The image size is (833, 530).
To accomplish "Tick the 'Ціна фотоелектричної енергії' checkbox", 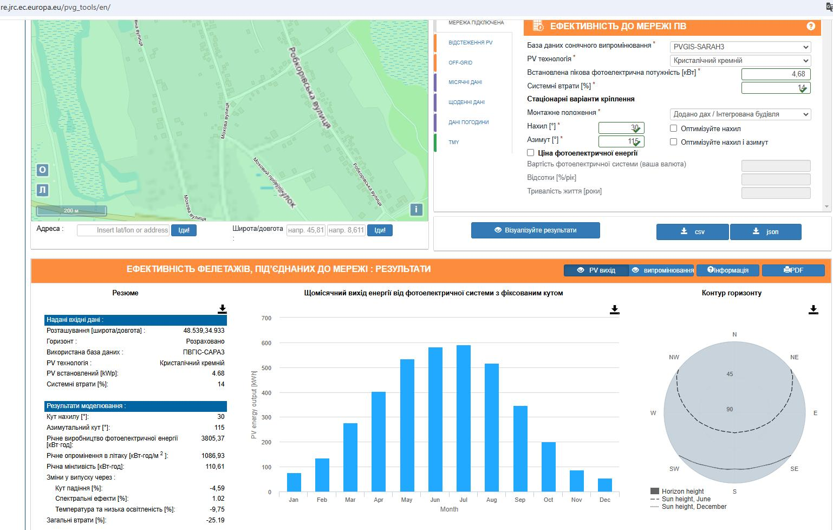I will click(531, 153).
